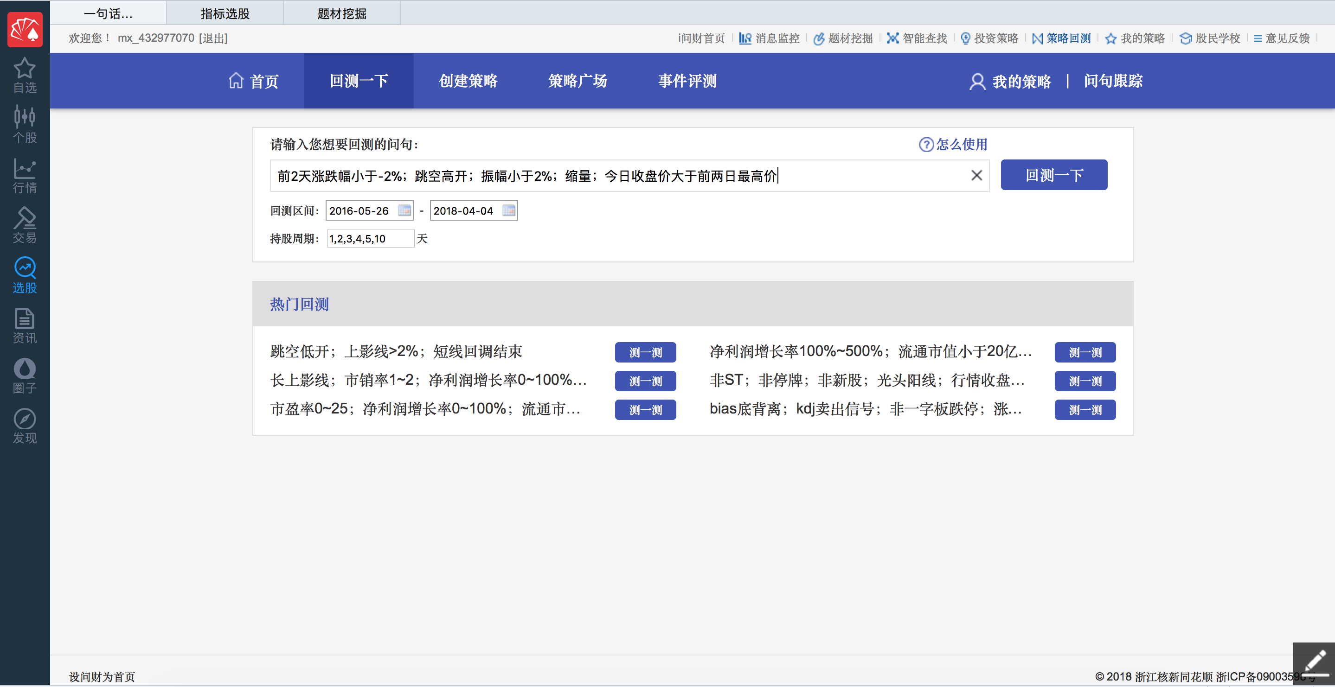This screenshot has height=687, width=1335.
Task: Go to 策略广场 in navigation bar
Action: point(578,81)
